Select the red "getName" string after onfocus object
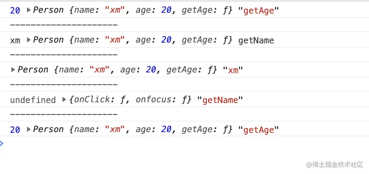Image resolution: width=369 pixels, height=174 pixels. pyautogui.click(x=220, y=100)
